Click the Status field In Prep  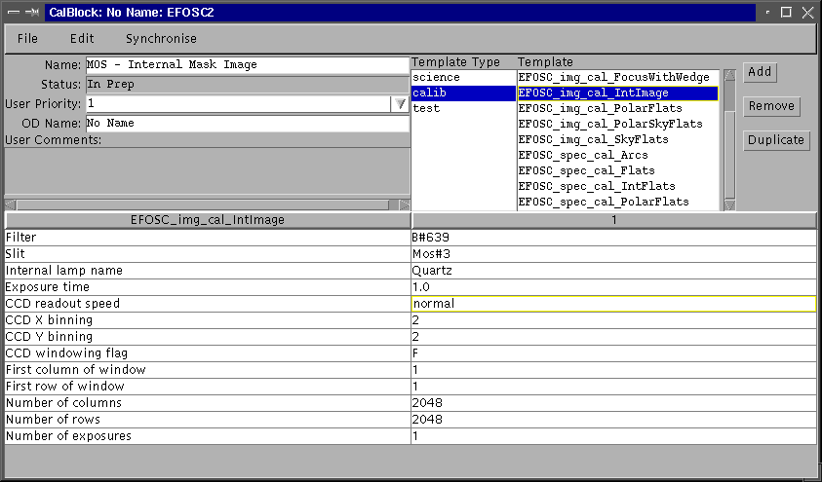248,85
